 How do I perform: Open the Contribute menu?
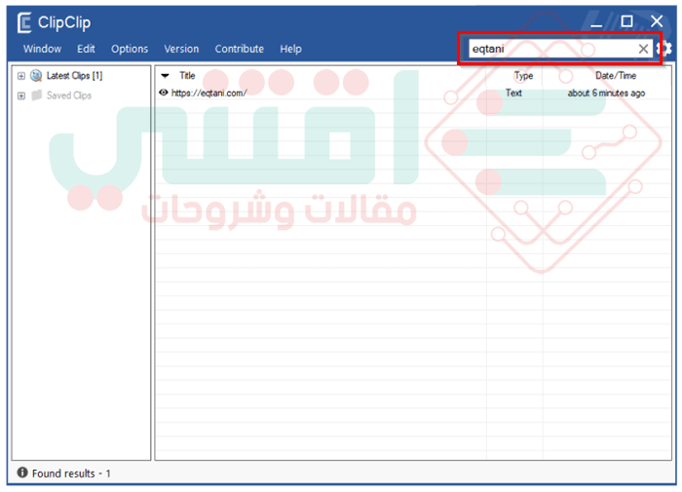pos(240,49)
